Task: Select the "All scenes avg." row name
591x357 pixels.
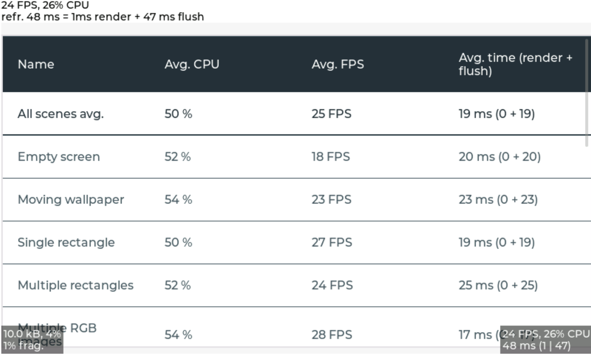Action: click(60, 114)
